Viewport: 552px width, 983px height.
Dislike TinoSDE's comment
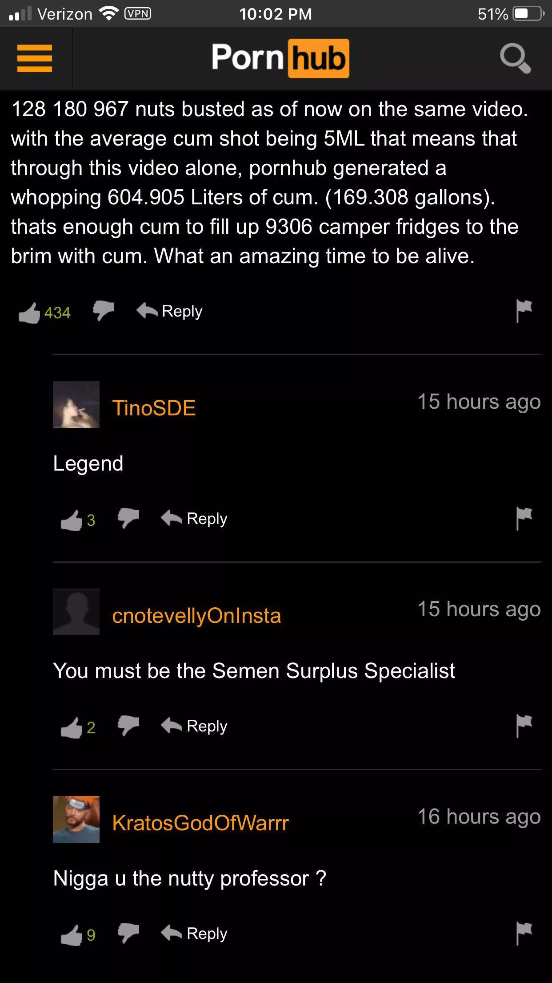coord(128,518)
